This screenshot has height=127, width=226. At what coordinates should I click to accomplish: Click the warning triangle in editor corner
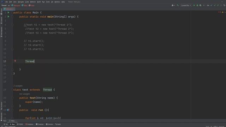point(223,12)
